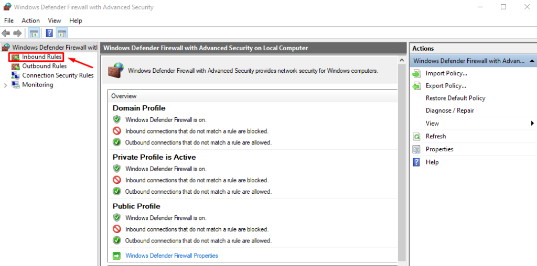This screenshot has width=537, height=266.
Task: Click the Export Policy icon
Action: 416,86
